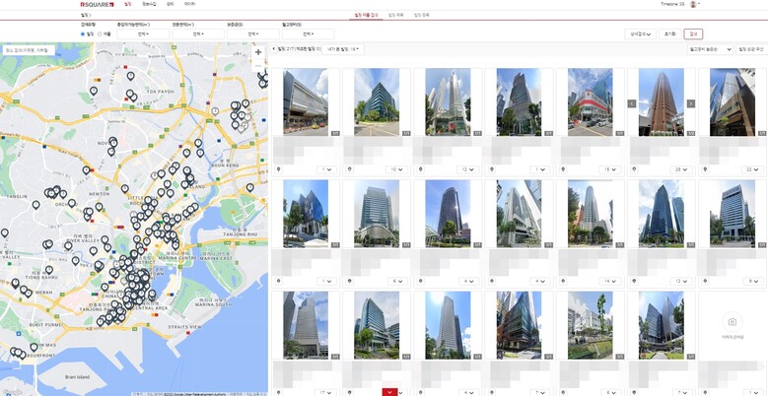Zoom in on the map
Image resolution: width=768 pixels, height=396 pixels.
point(258,52)
